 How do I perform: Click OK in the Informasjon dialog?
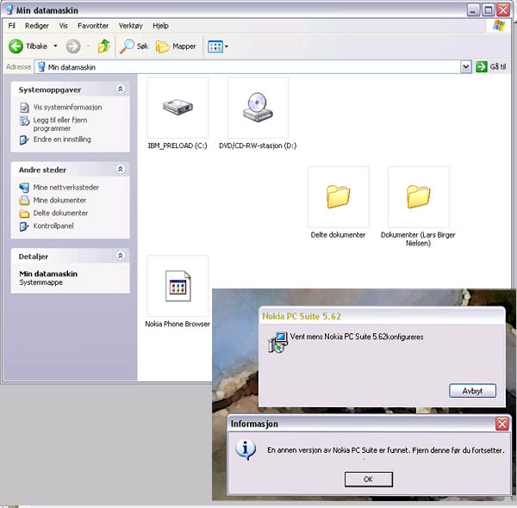(x=368, y=479)
